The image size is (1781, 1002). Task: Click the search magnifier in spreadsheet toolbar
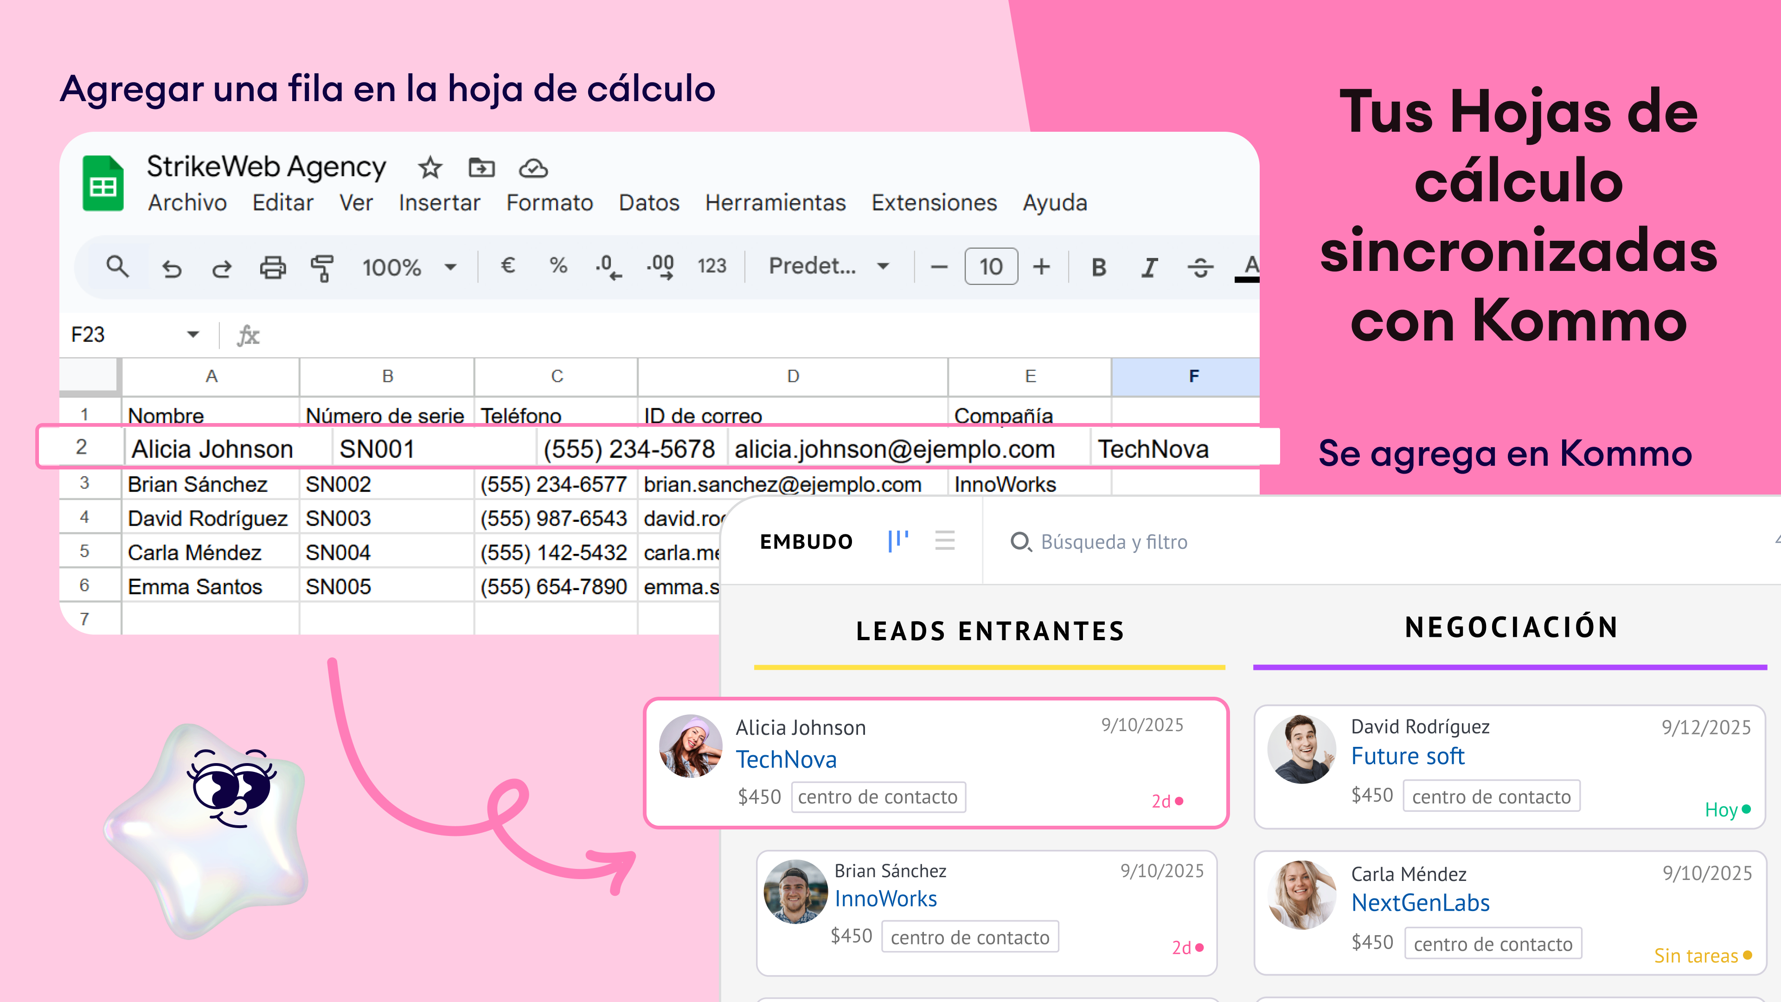(117, 267)
